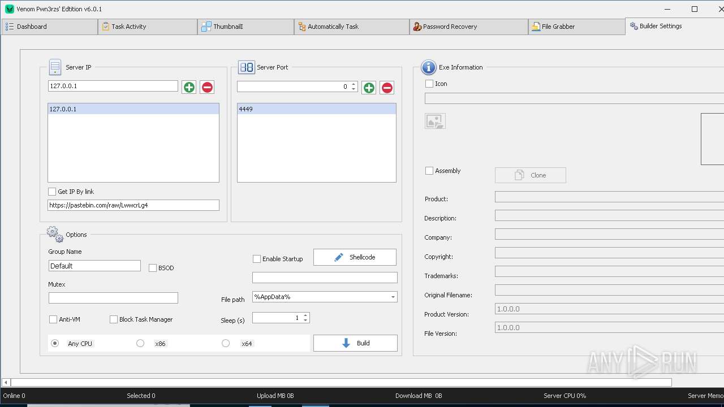Switch to File Grabber tab
The image size is (724, 407).
click(x=577, y=27)
